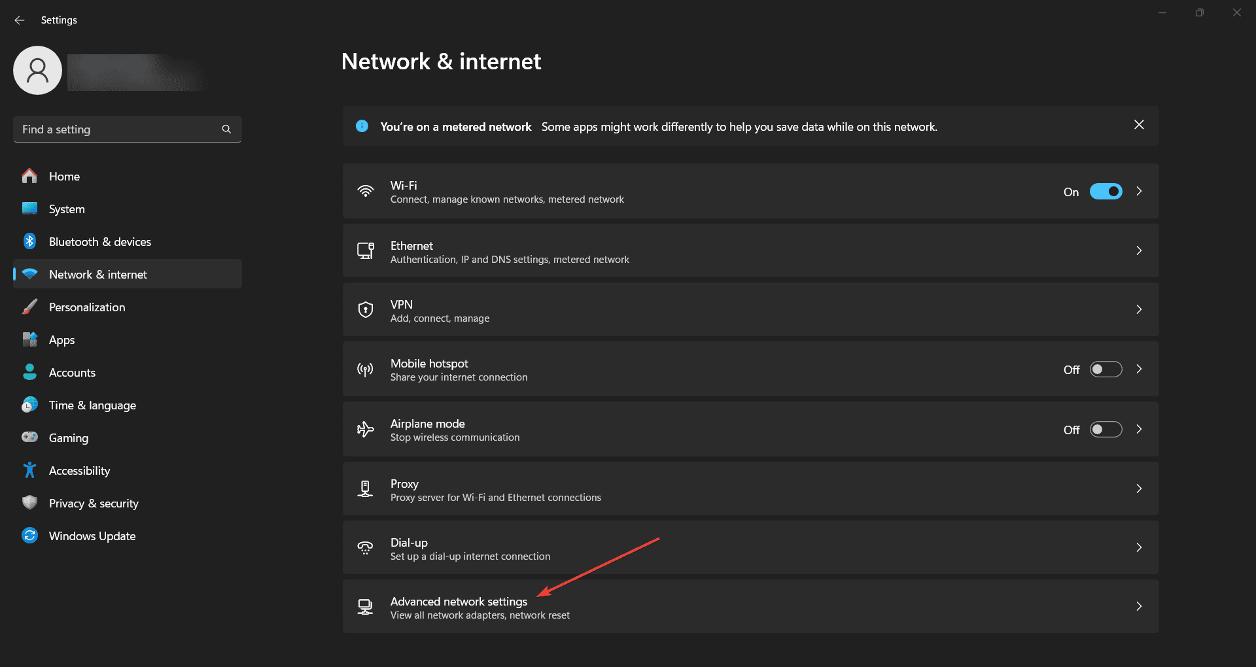1256x667 pixels.
Task: Click the Find a setting field
Action: pos(118,129)
